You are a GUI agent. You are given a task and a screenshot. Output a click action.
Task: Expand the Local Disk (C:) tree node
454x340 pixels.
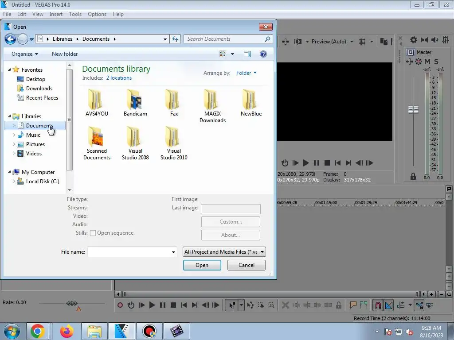pos(14,181)
